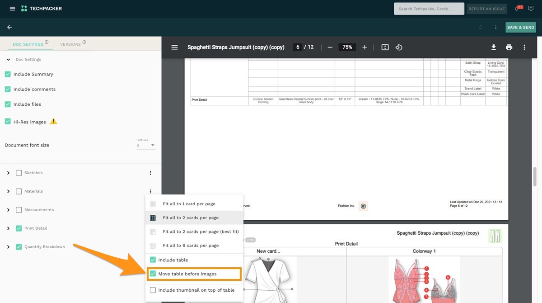Zoom in on the document

[364, 47]
